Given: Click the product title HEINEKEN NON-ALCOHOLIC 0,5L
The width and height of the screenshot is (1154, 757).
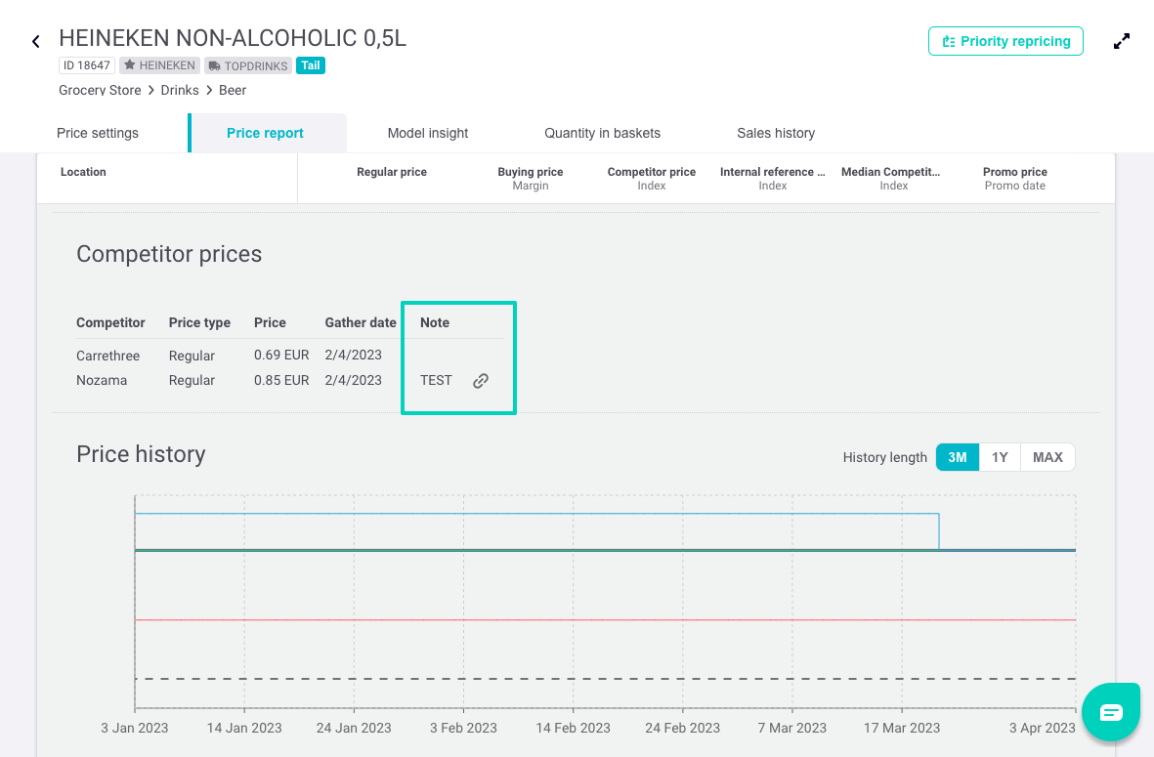Looking at the screenshot, I should pyautogui.click(x=233, y=37).
